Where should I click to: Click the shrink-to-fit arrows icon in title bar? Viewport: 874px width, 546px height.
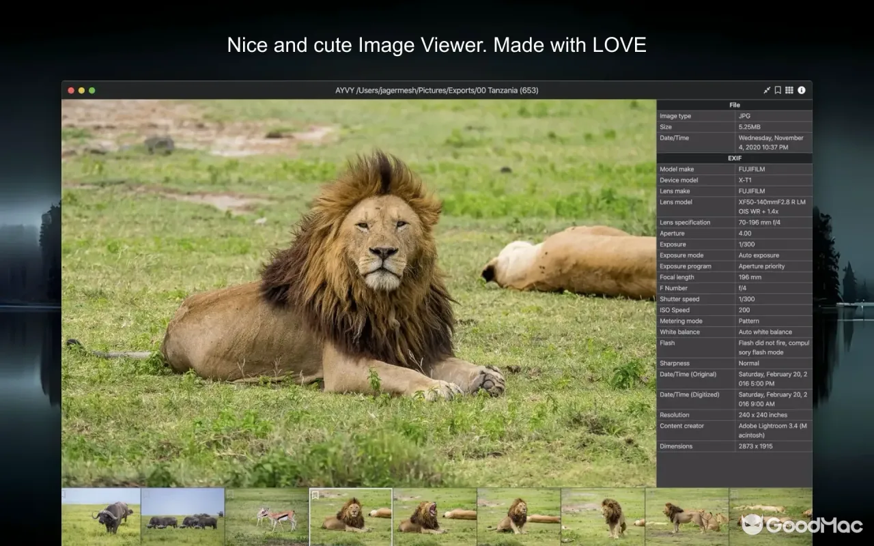767,90
